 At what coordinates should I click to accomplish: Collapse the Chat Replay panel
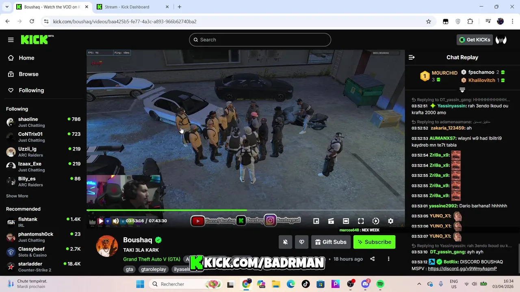point(412,57)
